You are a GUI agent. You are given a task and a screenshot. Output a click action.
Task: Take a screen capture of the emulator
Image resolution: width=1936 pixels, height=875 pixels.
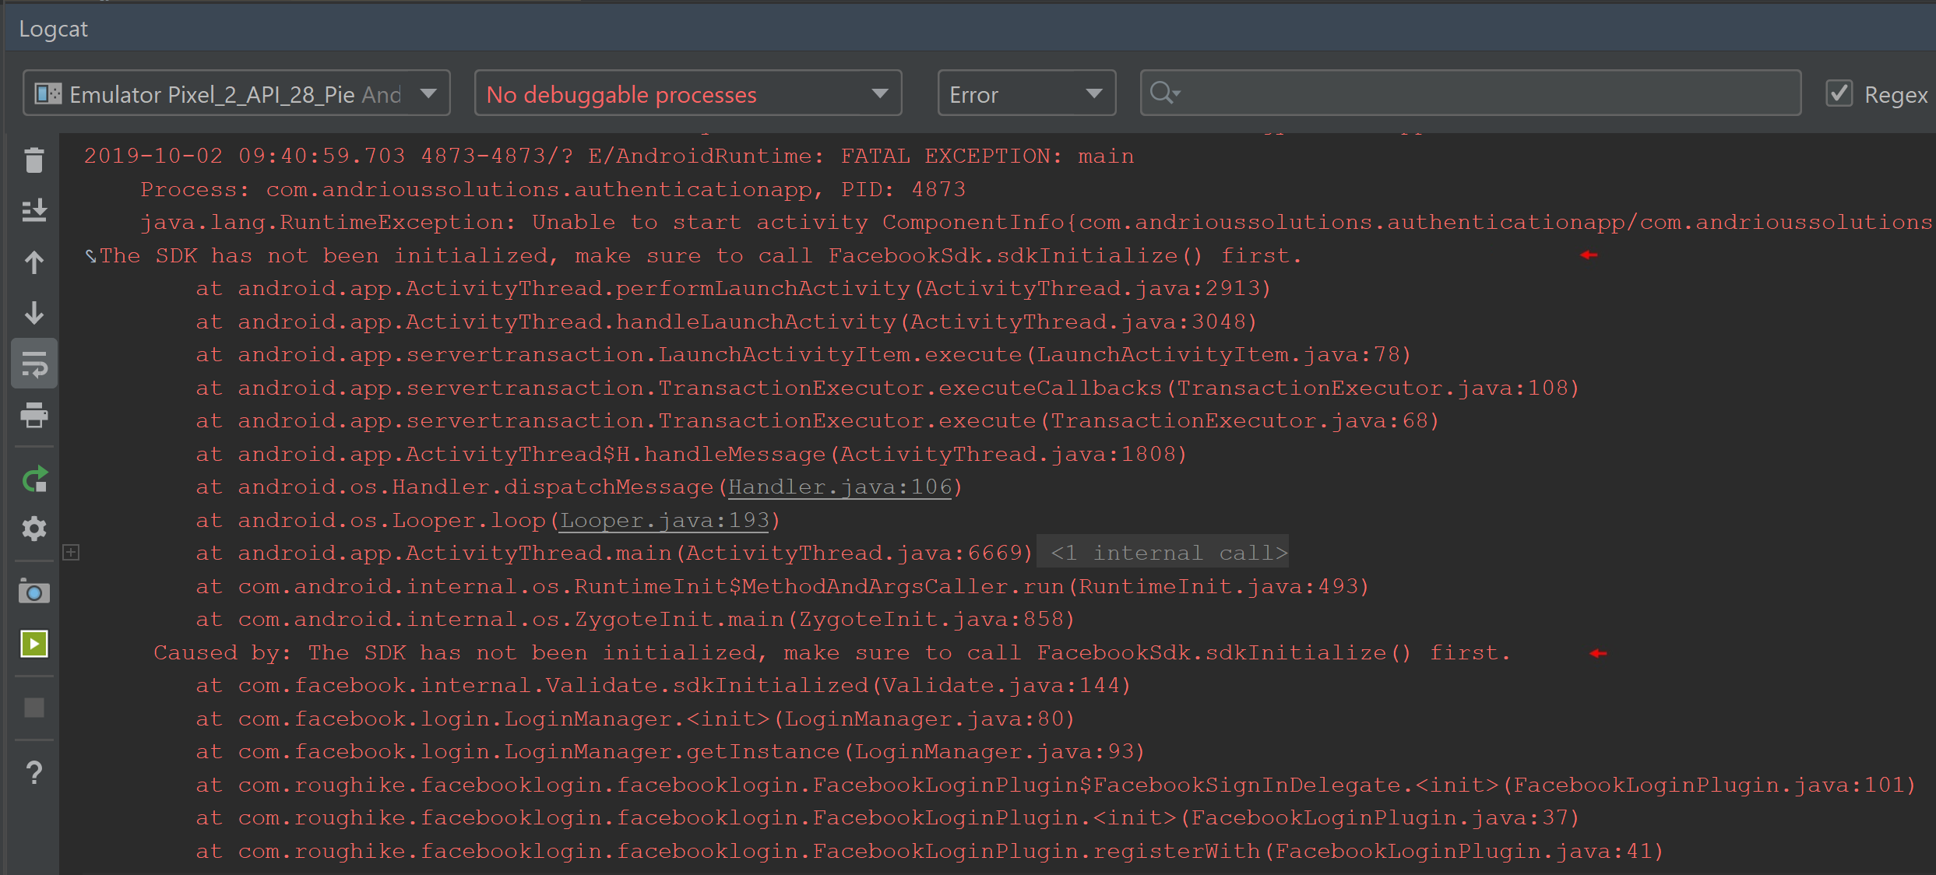tap(33, 592)
